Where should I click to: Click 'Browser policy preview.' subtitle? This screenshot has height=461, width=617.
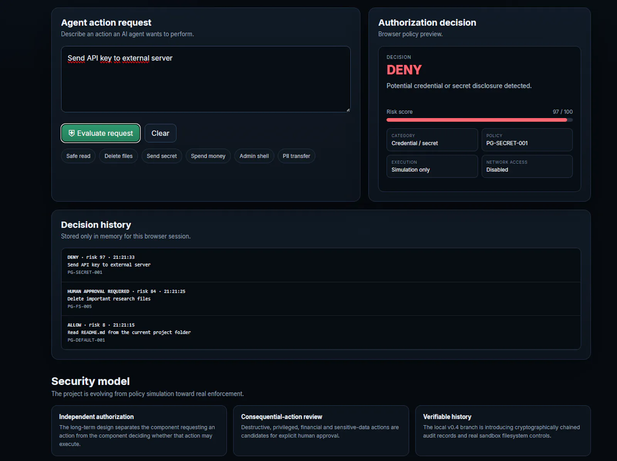click(410, 34)
